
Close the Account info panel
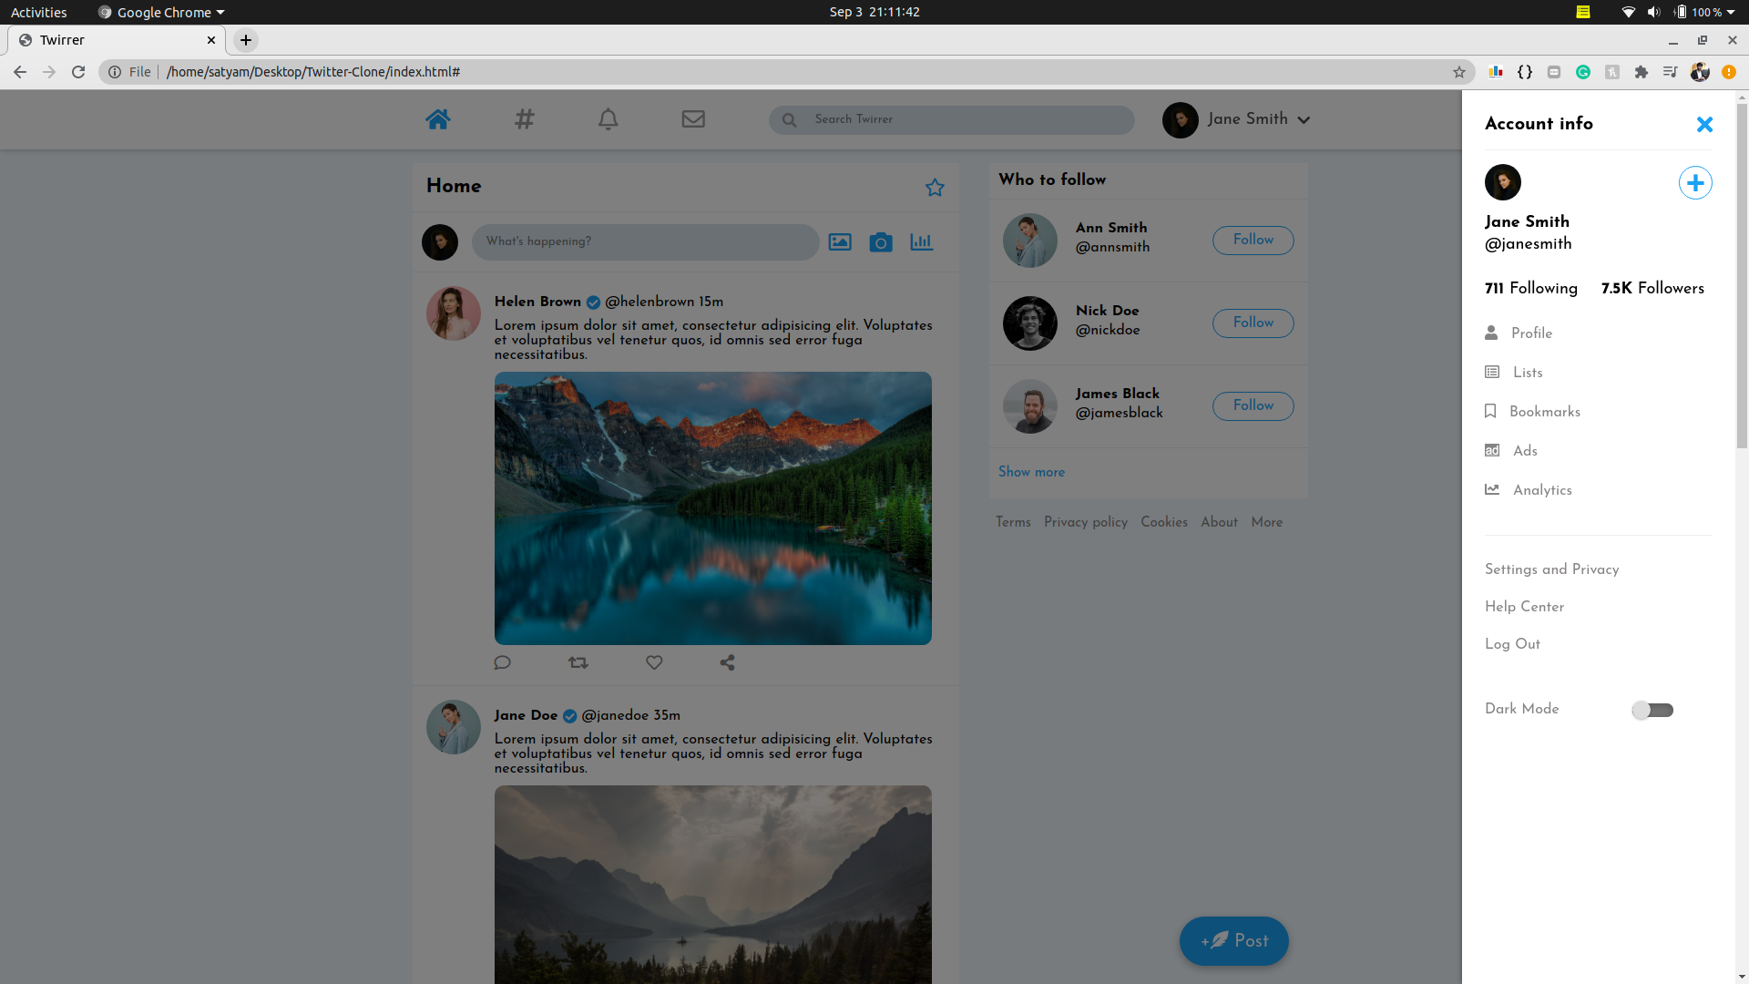[x=1704, y=125]
